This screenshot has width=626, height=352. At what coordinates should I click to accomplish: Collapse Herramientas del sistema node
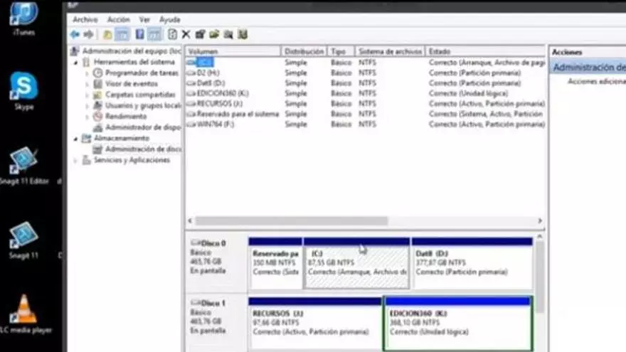pyautogui.click(x=77, y=63)
